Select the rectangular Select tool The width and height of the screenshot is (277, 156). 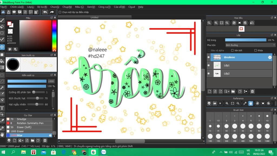[x=2, y=75]
